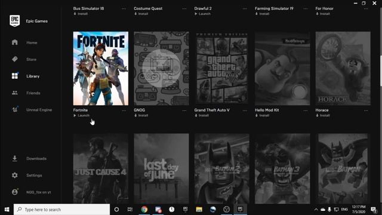Click the Last Day of June cover
The image size is (382, 215).
pyautogui.click(x=161, y=168)
